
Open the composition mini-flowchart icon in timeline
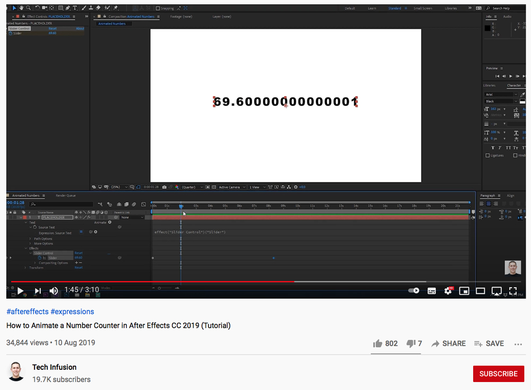pos(100,204)
